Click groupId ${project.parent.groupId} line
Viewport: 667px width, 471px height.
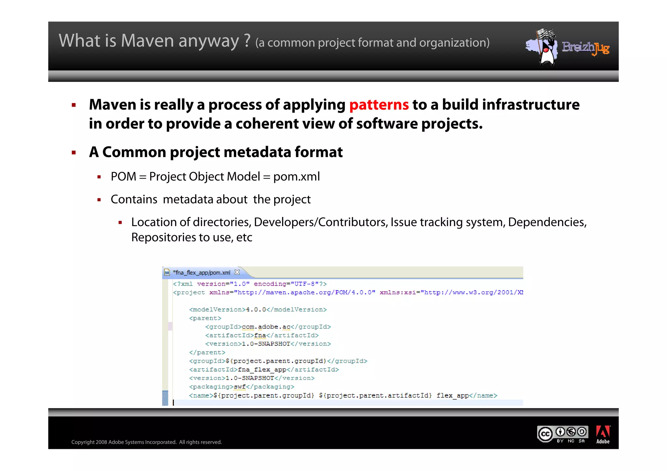click(x=278, y=361)
